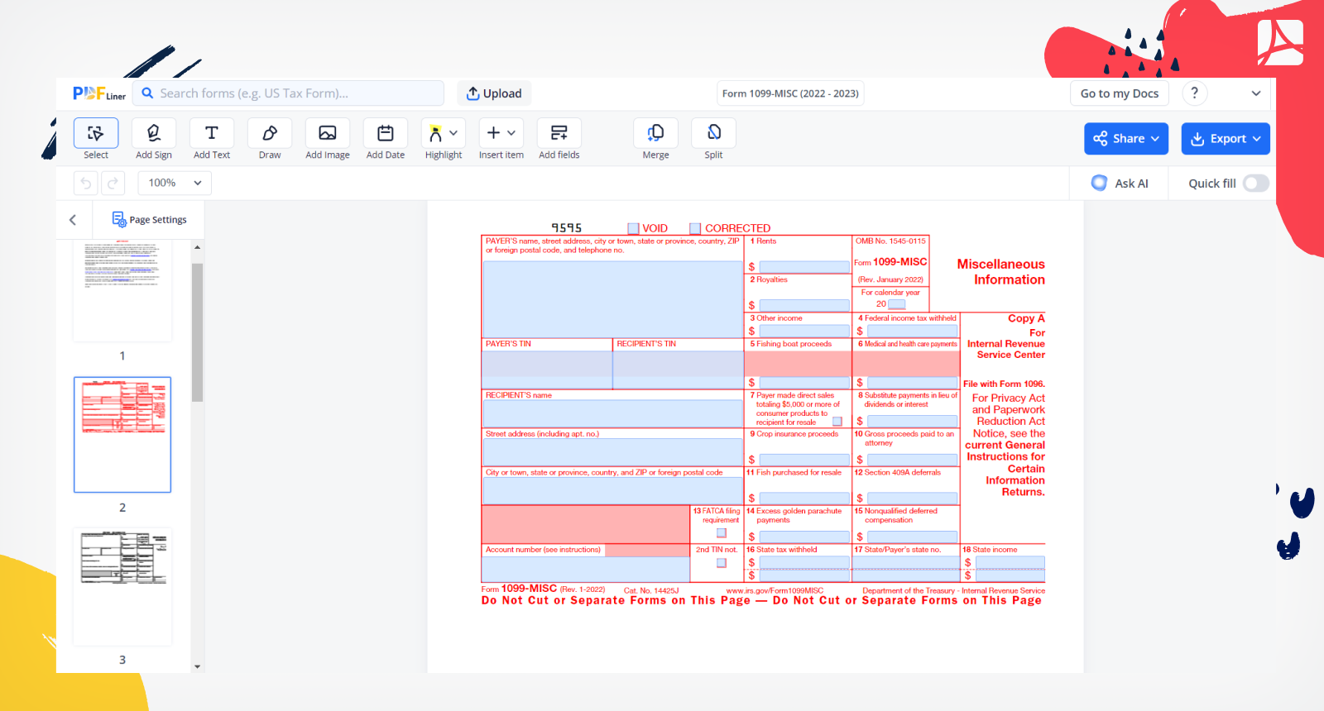This screenshot has width=1324, height=711.
Task: Click the document title field Form 1099-MISC
Action: click(790, 93)
